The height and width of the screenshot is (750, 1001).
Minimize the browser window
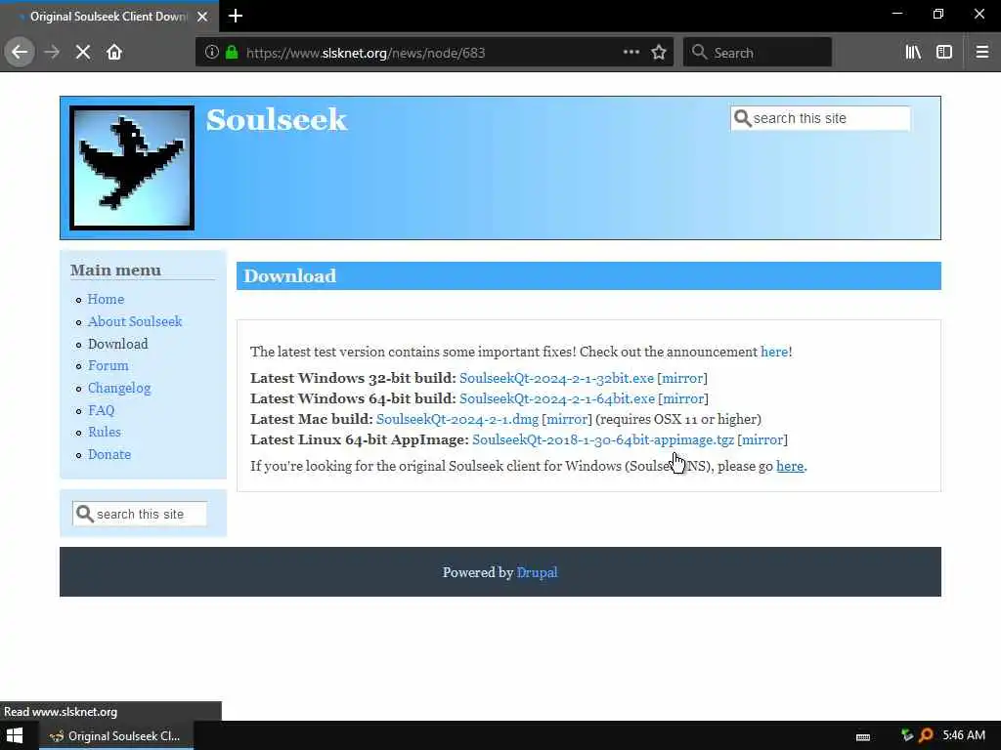(x=897, y=14)
